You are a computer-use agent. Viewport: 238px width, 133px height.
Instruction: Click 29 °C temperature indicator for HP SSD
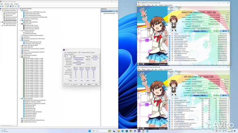click(224, 95)
